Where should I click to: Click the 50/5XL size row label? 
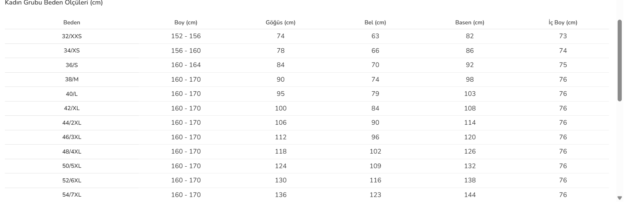point(72,166)
